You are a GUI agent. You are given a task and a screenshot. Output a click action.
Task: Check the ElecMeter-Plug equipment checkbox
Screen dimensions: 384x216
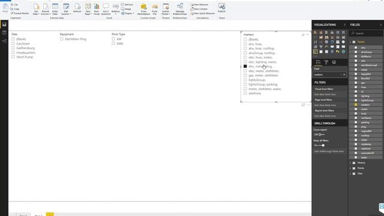(x=61, y=38)
